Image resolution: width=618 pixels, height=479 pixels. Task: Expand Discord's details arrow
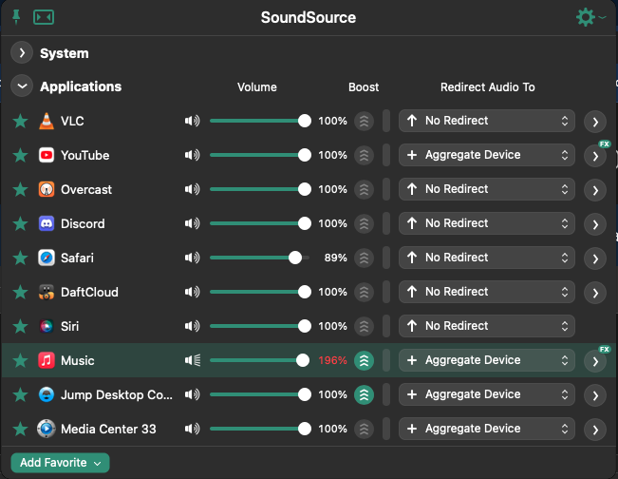[x=595, y=224]
